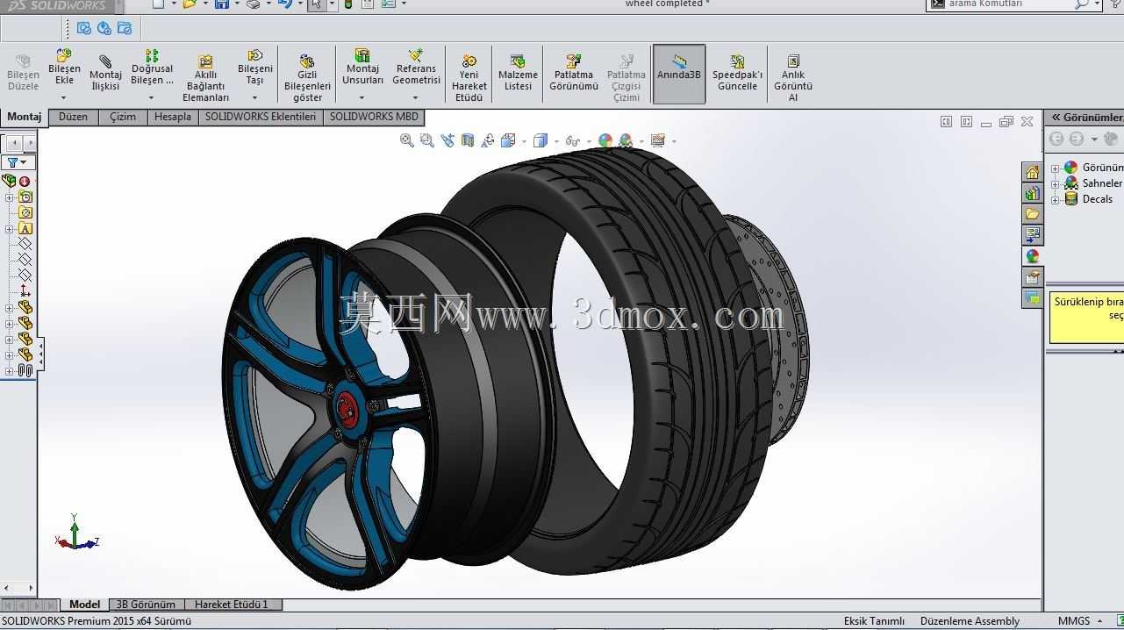Open the SOLIDWORKS MBD tab
Image resolution: width=1124 pixels, height=630 pixels.
click(x=374, y=117)
